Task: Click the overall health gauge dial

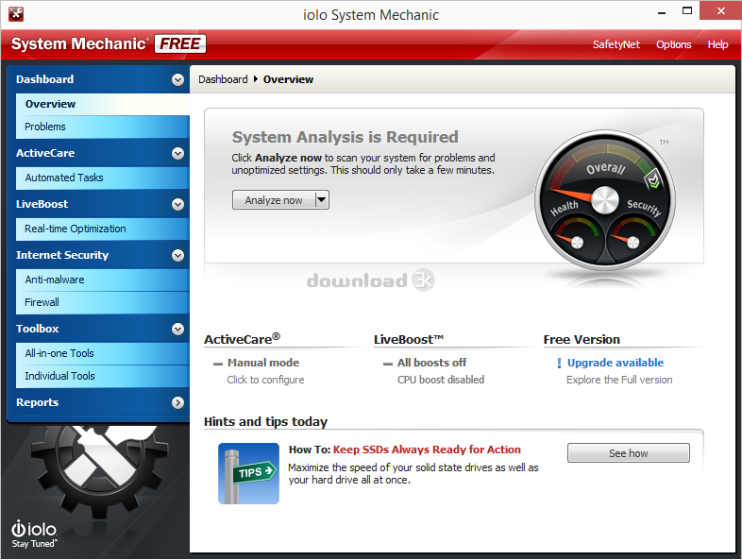Action: [x=604, y=200]
